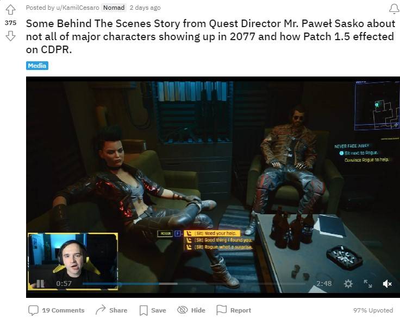Open video settings gear
The height and width of the screenshot is (325, 400).
point(348,283)
